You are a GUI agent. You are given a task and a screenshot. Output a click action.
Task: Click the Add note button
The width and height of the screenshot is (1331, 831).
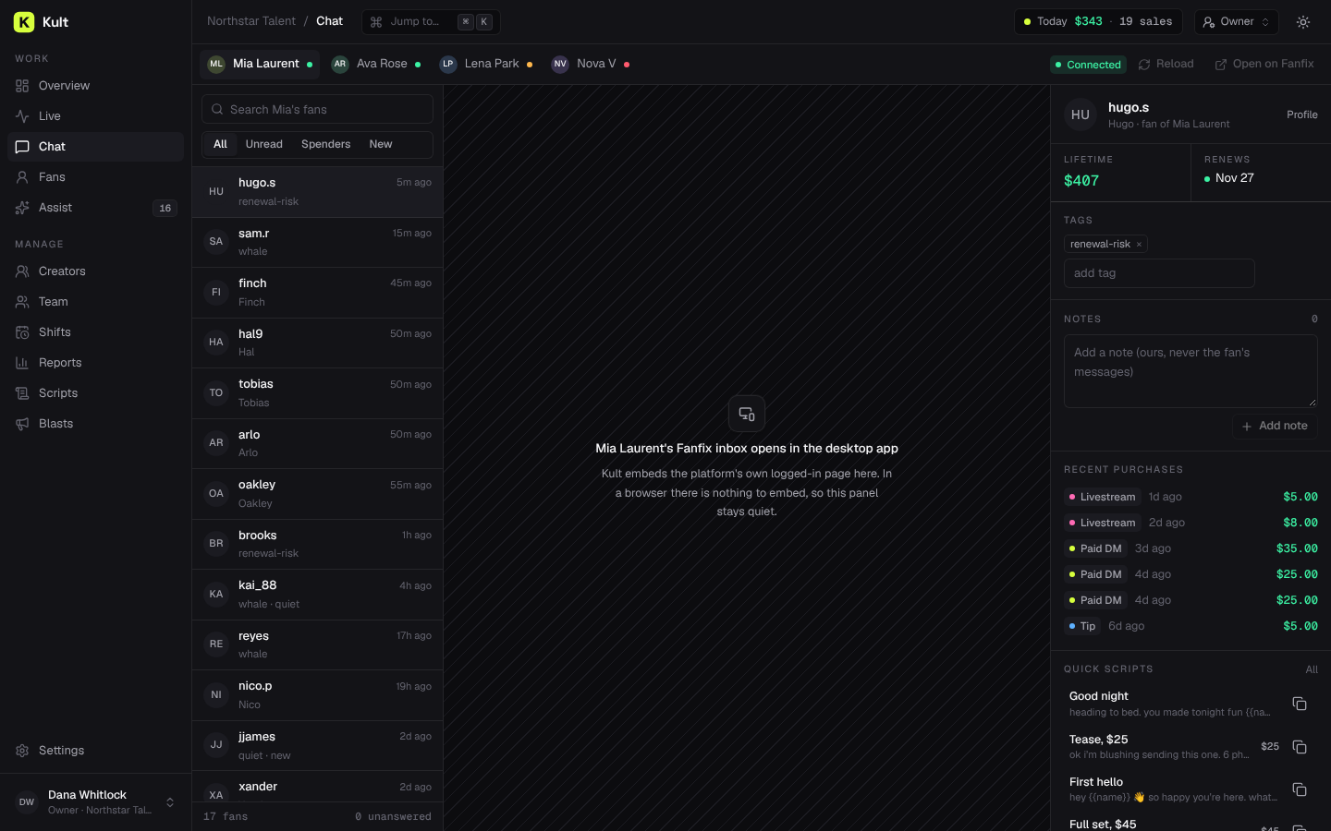[x=1275, y=427]
